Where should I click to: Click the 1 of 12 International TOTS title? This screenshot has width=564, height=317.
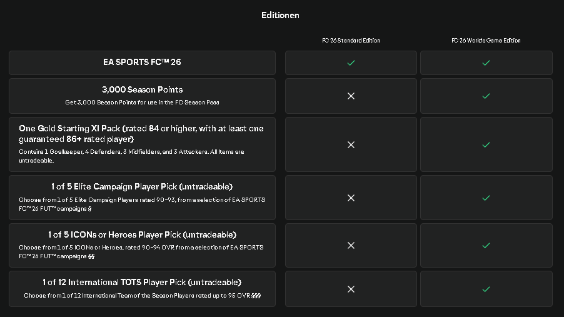point(142,282)
